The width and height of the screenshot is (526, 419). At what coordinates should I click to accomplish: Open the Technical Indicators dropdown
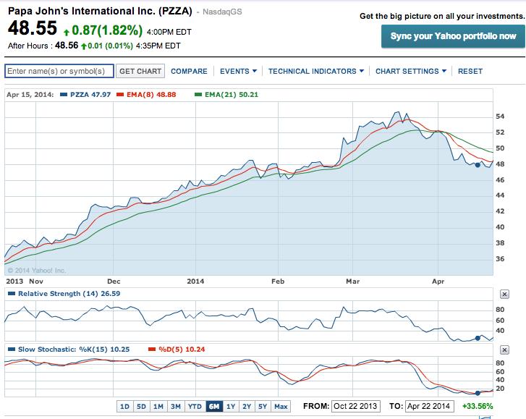(x=316, y=71)
